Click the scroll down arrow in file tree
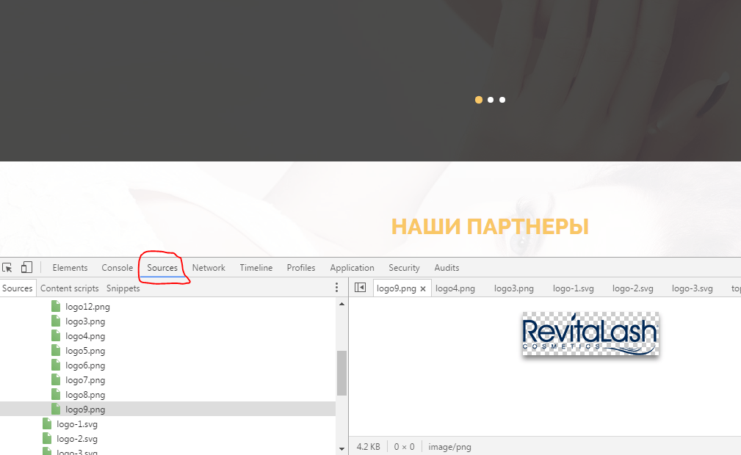The width and height of the screenshot is (741, 455). pyautogui.click(x=341, y=448)
